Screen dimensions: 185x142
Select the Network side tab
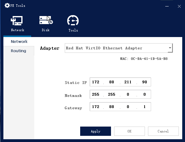(x=19, y=42)
